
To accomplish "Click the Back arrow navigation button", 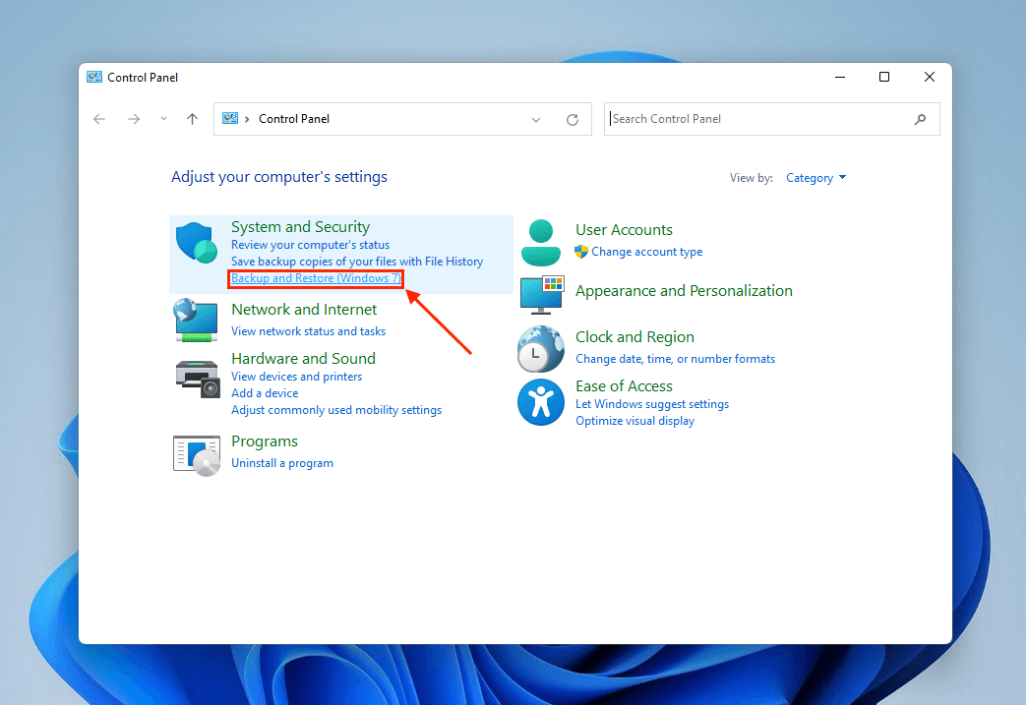I will coord(99,119).
